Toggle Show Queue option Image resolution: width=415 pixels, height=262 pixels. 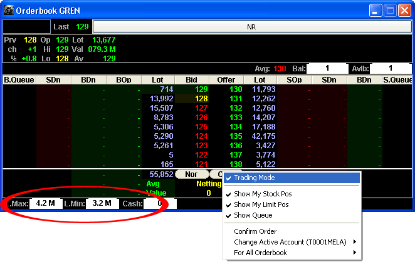292,215
